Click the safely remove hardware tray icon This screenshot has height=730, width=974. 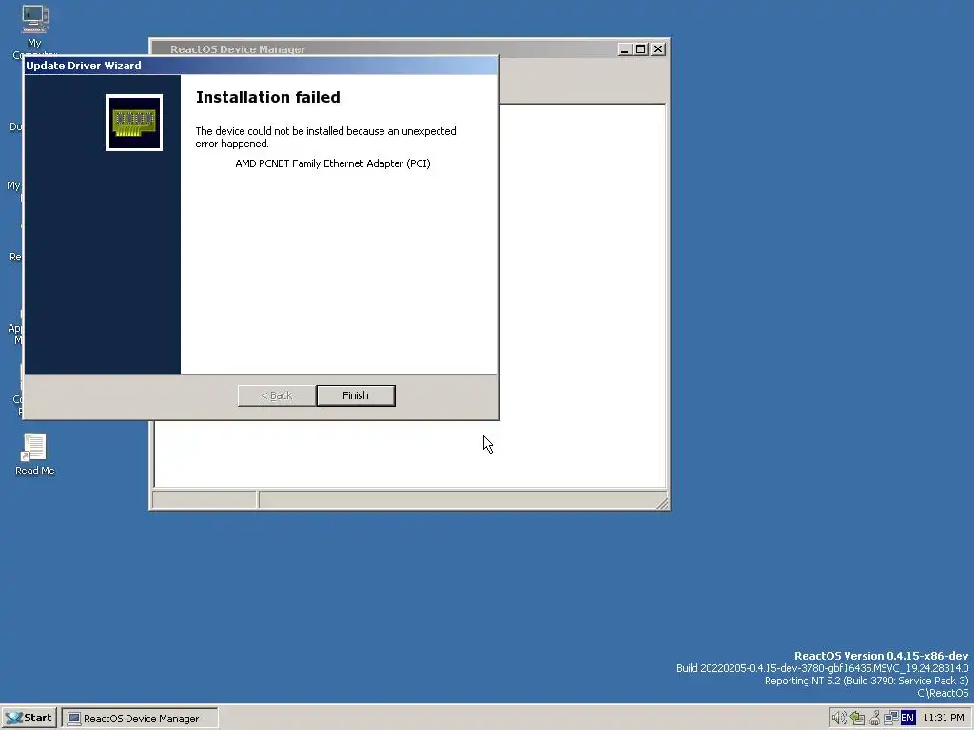(x=857, y=718)
